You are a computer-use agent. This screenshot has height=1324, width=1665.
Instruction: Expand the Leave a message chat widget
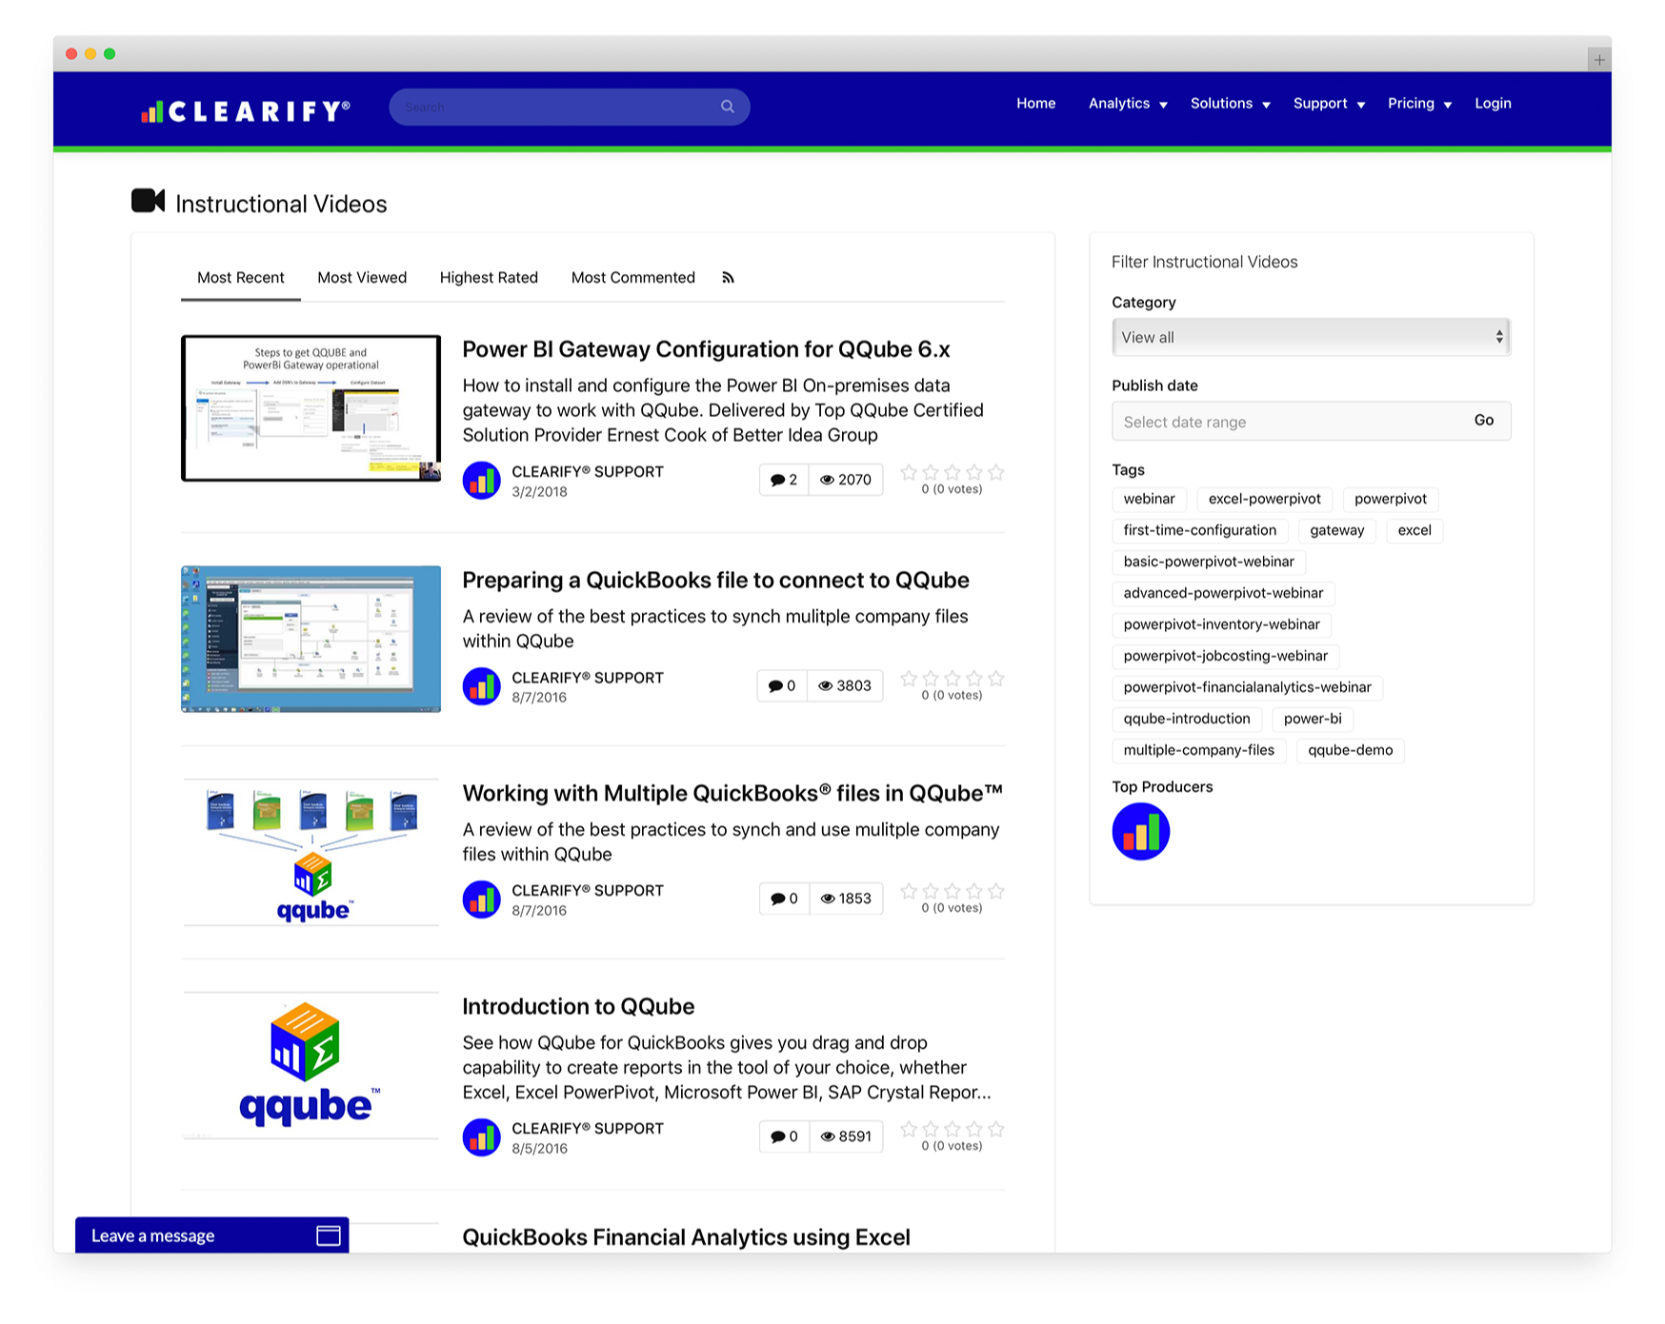tap(211, 1235)
